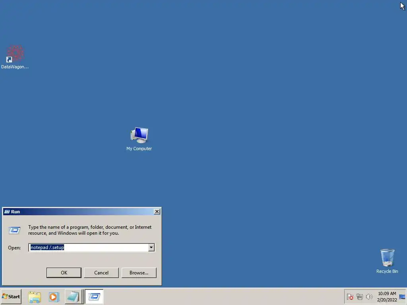Activate the Run taskbar button
Screen dimensions: 407x305
94,297
